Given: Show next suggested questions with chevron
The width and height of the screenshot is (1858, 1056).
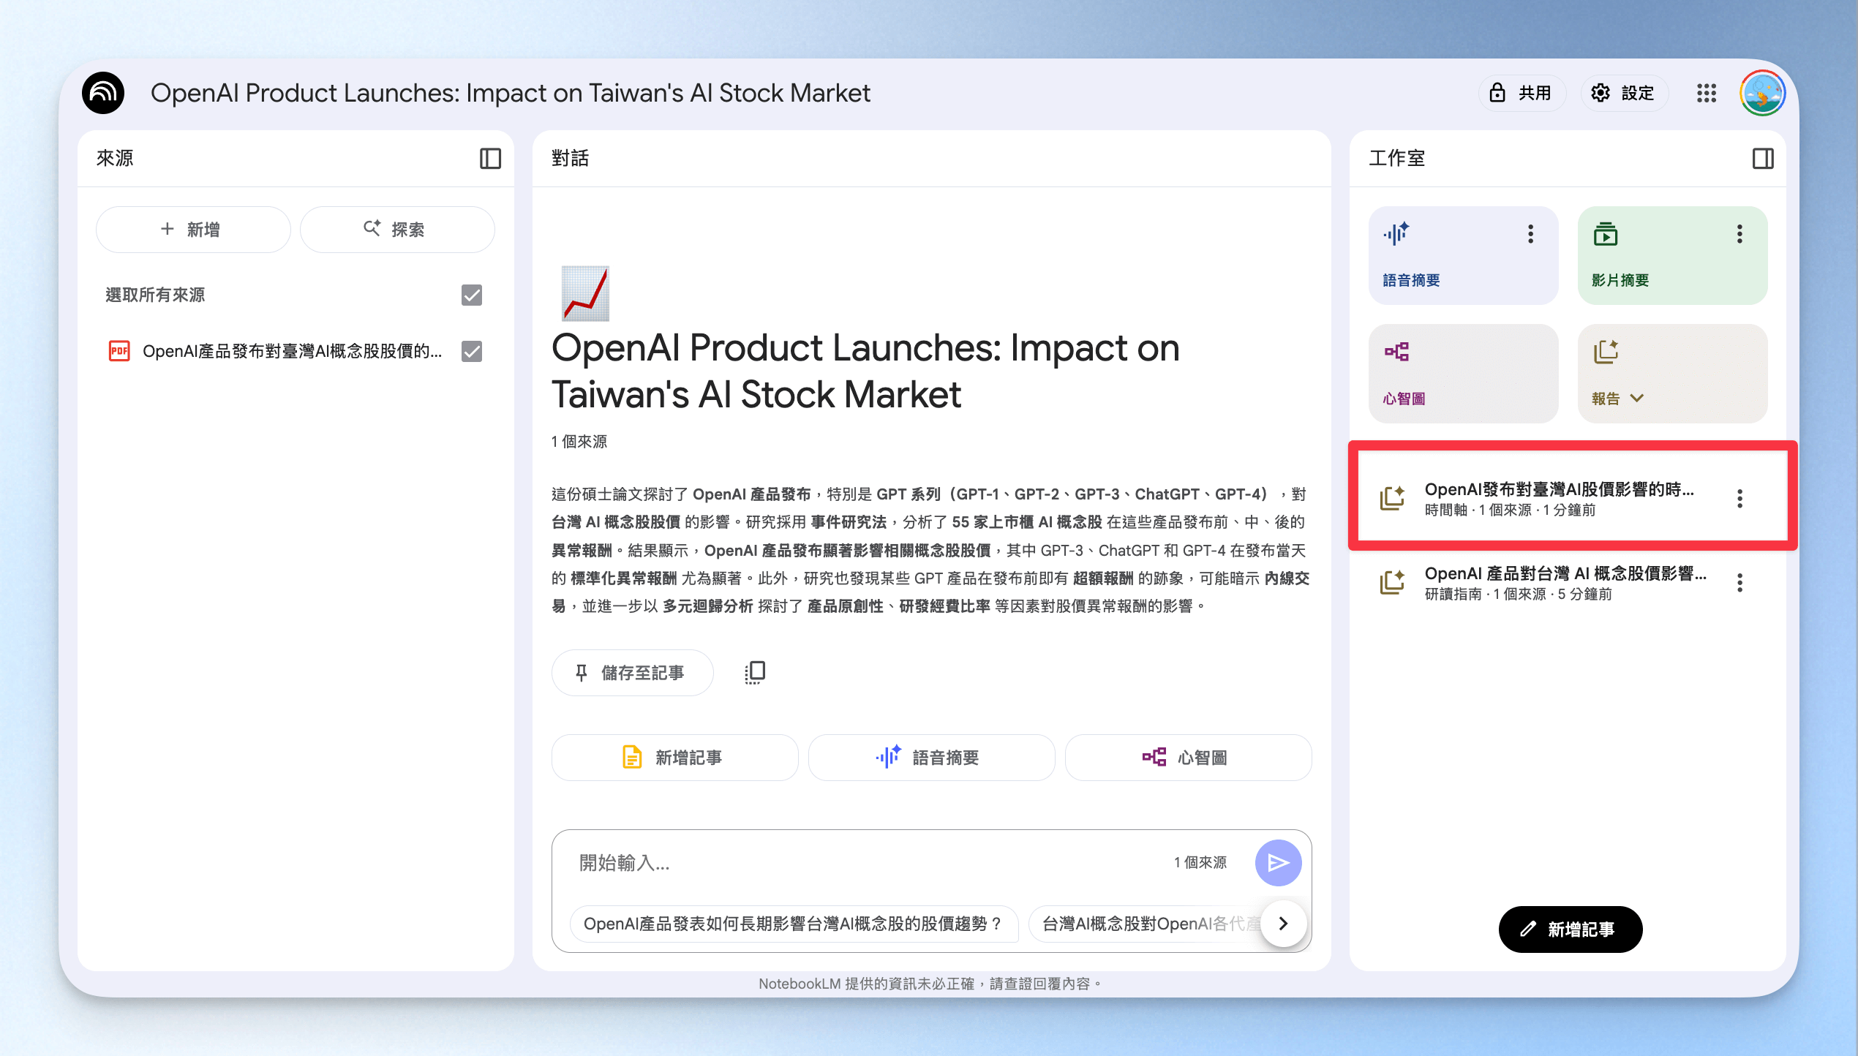Looking at the screenshot, I should (x=1283, y=924).
